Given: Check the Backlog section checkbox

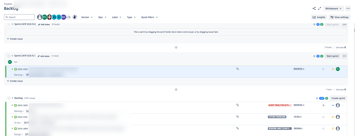Looking at the screenshot, I should (9, 98).
